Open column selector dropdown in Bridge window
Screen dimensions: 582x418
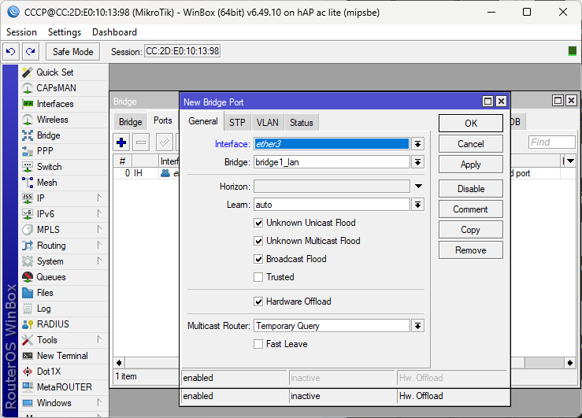pyautogui.click(x=570, y=161)
